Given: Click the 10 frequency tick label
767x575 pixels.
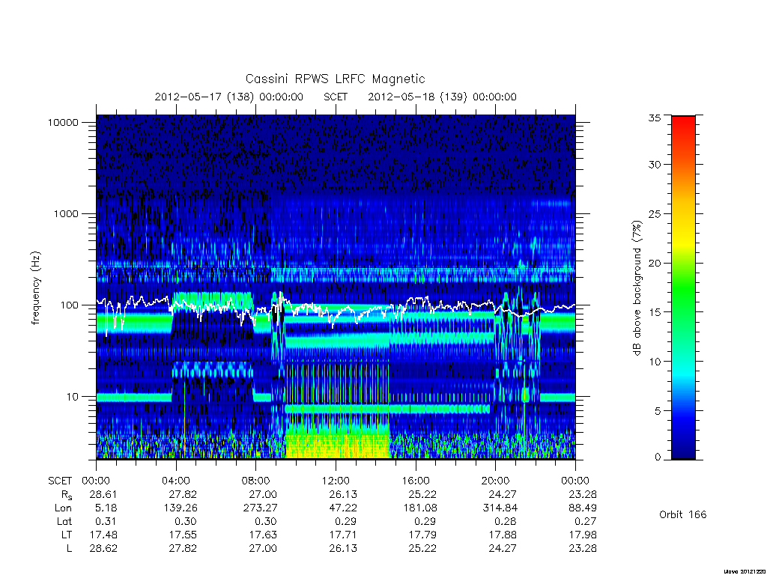Looking at the screenshot, I should click(73, 397).
